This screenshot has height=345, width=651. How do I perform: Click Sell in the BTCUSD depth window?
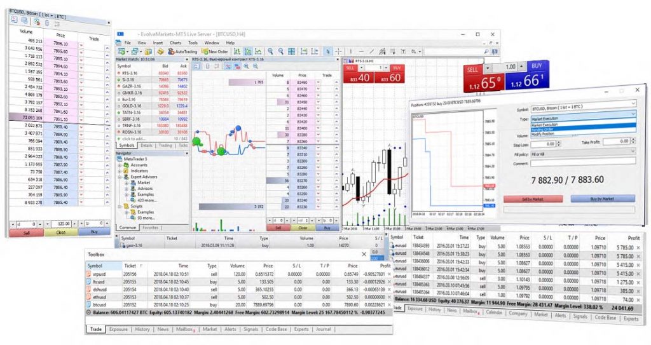click(x=27, y=233)
